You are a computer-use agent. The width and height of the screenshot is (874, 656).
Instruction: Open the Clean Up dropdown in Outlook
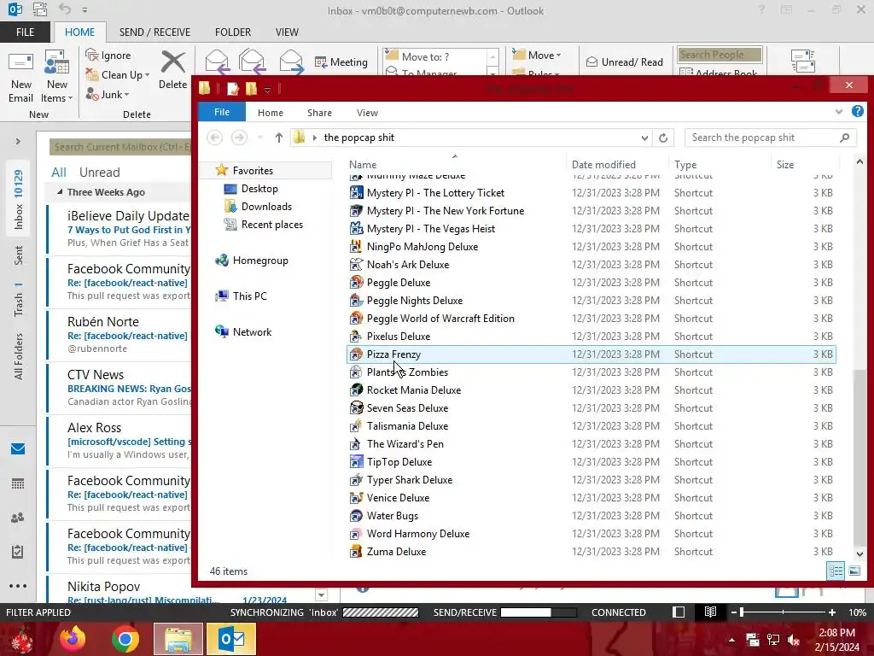click(118, 75)
